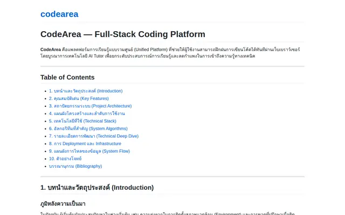Viewport: 345px width, 215px height.
Task: Open the Bibliography contents link
Action: coord(75,166)
